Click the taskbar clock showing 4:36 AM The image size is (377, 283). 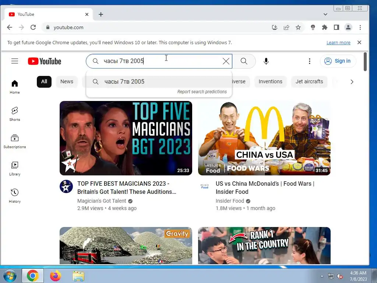[358, 276]
